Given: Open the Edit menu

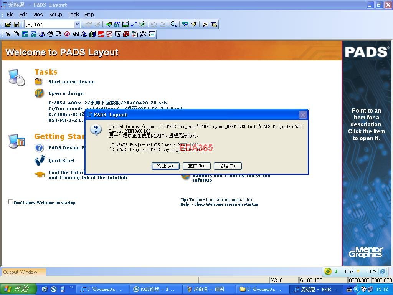Looking at the screenshot, I should pos(23,15).
